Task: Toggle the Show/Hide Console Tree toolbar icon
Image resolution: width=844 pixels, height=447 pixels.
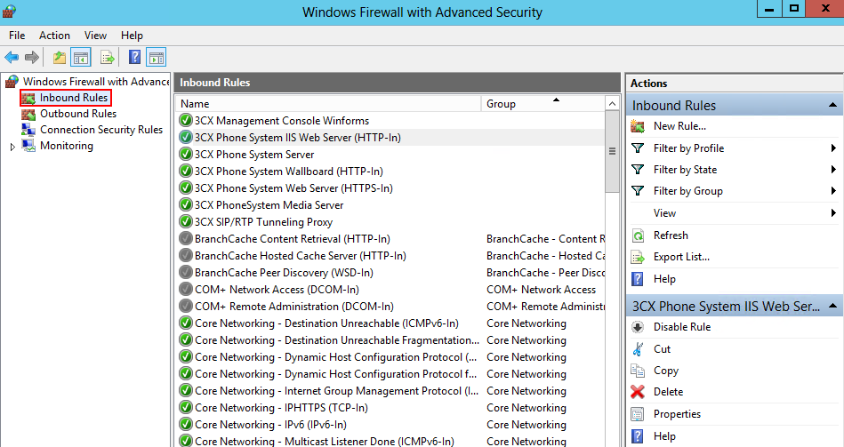Action: click(x=81, y=57)
